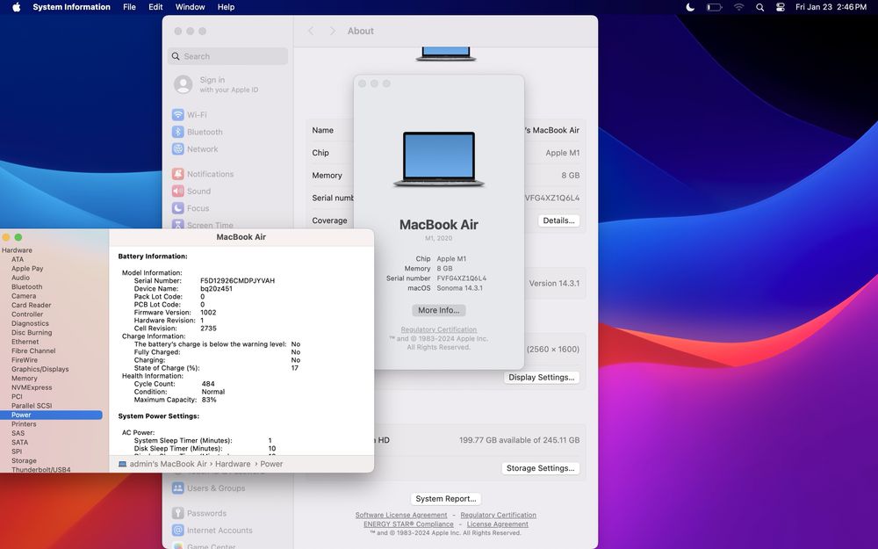Image resolution: width=878 pixels, height=549 pixels.
Task: Open the Edit menu
Action: click(155, 7)
